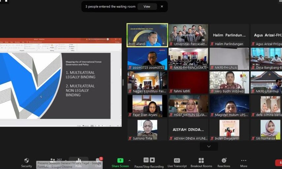Select zoom3723 zoom3723 video tile
282x169 pixels.
point(147,59)
